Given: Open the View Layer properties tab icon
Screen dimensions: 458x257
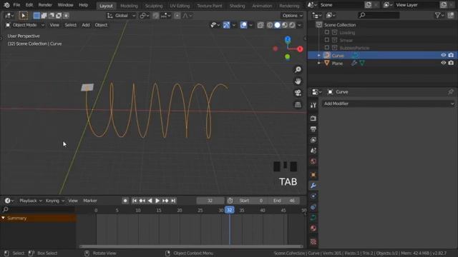Looking at the screenshot, I should (x=313, y=140).
